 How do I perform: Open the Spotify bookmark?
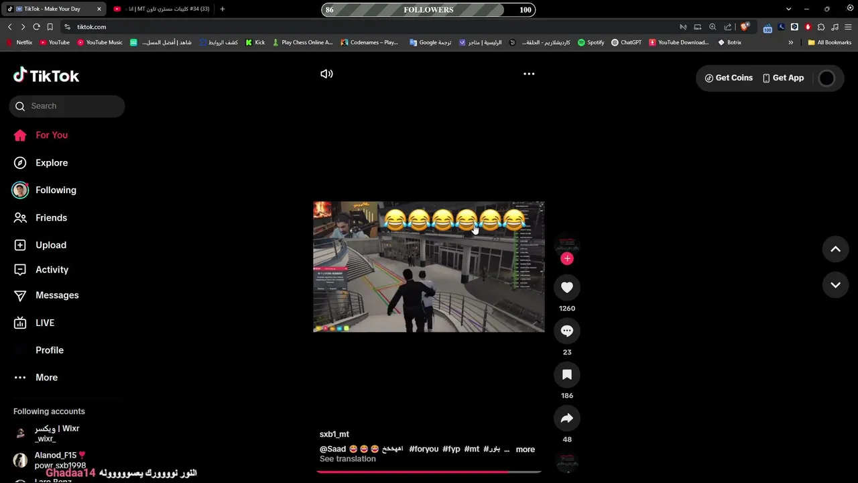pos(591,42)
